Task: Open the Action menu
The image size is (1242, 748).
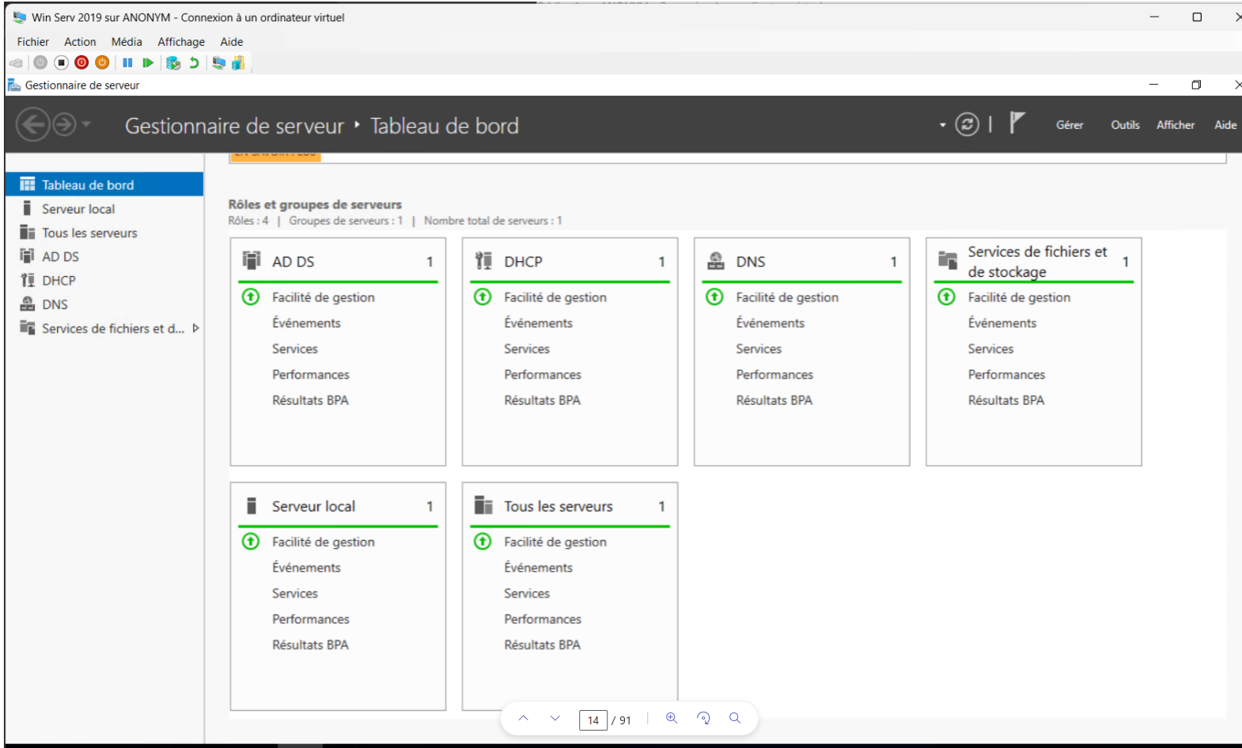Action: point(80,42)
